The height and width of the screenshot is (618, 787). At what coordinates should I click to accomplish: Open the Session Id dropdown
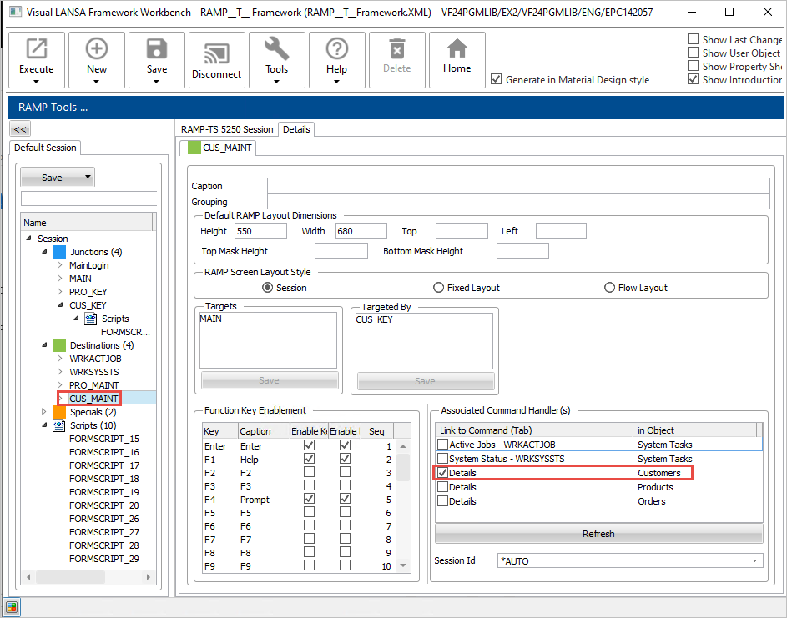click(x=755, y=561)
